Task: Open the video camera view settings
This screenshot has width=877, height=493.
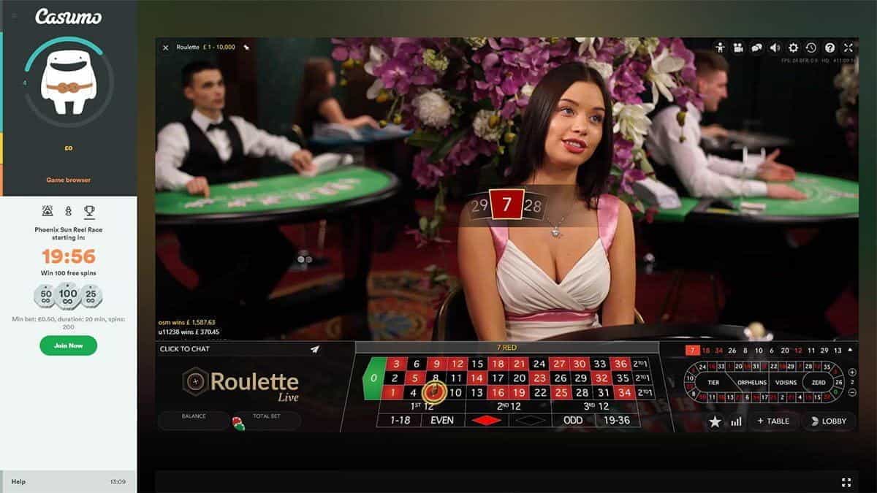Action: 738,47
